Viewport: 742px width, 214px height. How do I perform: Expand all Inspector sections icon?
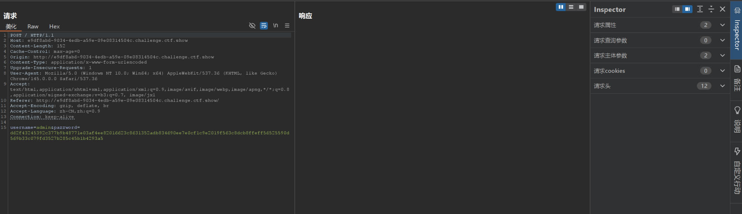click(x=700, y=9)
